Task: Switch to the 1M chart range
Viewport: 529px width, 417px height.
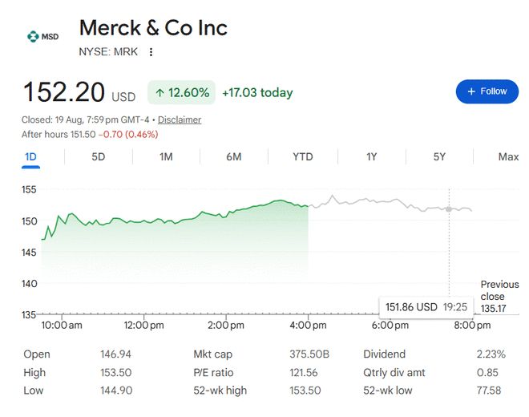Action: point(166,157)
